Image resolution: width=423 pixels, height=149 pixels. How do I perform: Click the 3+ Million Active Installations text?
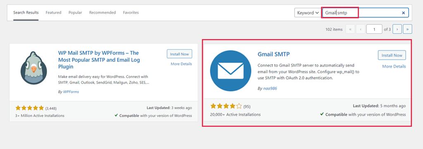[40, 116]
